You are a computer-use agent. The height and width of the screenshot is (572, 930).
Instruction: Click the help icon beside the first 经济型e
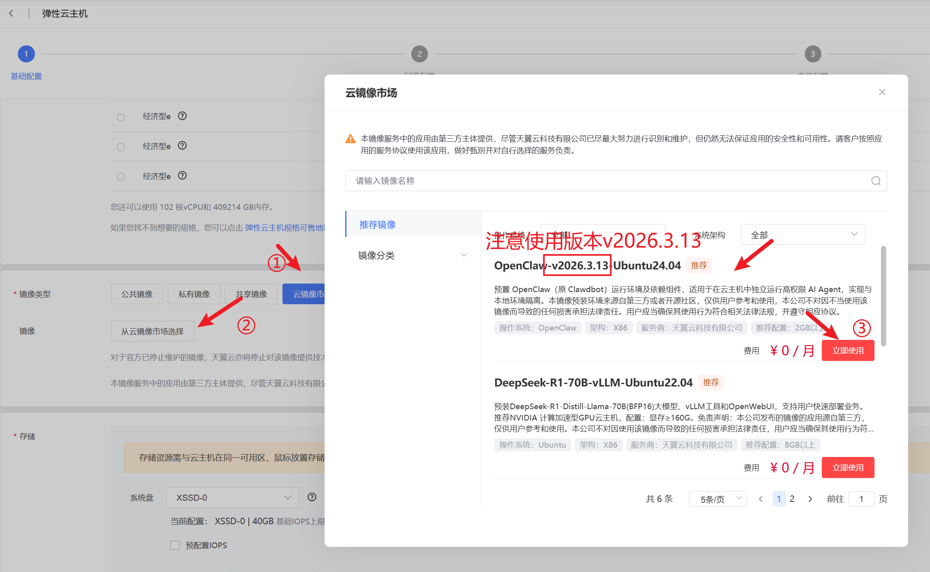182,116
